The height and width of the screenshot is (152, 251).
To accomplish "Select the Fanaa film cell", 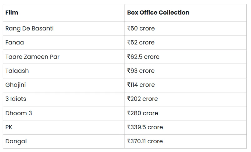I will (15, 43).
